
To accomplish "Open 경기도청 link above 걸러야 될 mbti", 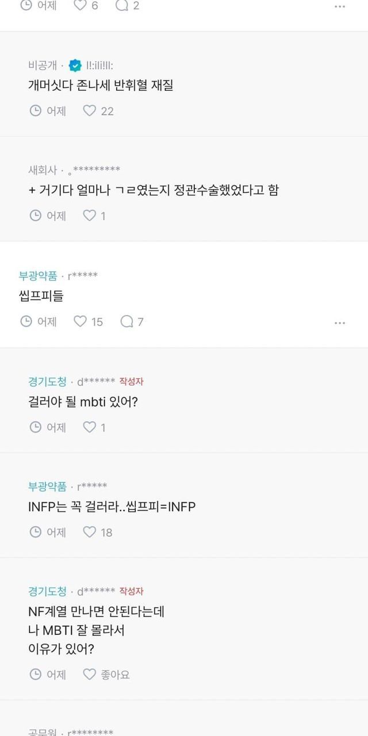I will 47,381.
